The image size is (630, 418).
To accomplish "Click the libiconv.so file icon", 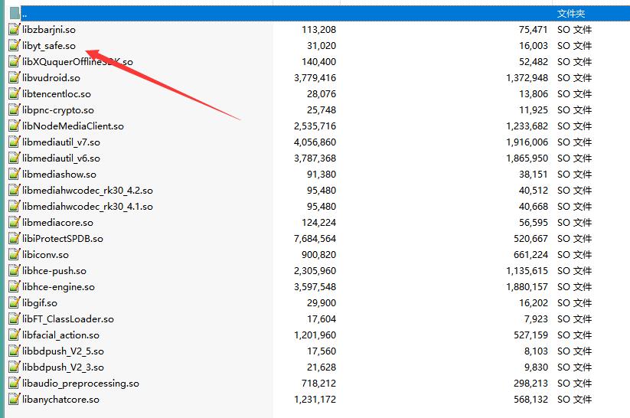I will [x=13, y=255].
